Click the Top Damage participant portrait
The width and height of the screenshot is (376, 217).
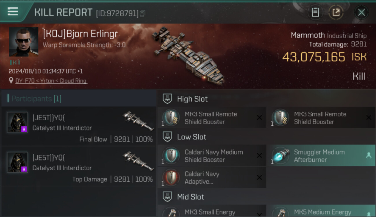tap(17, 162)
